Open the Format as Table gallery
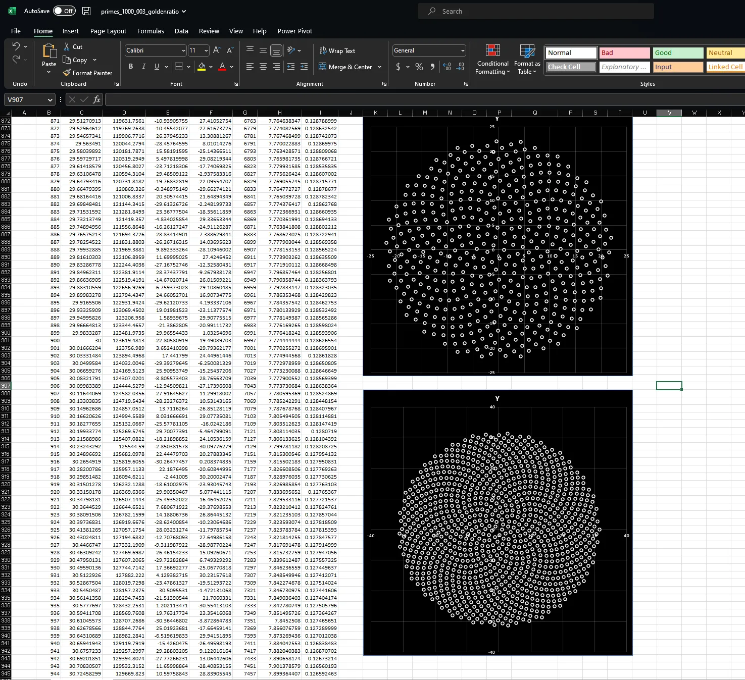The image size is (745, 680). click(x=527, y=60)
